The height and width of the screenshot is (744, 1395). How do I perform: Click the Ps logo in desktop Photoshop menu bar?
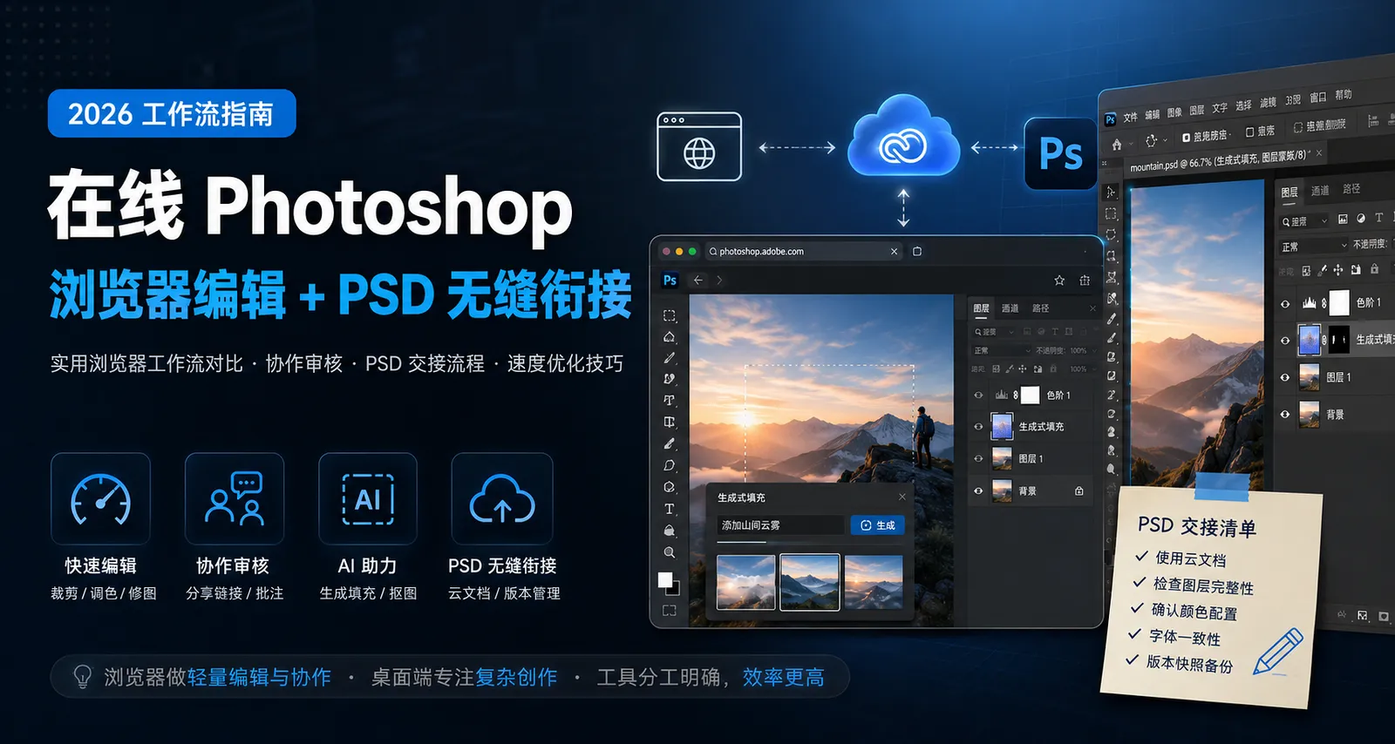(1110, 119)
